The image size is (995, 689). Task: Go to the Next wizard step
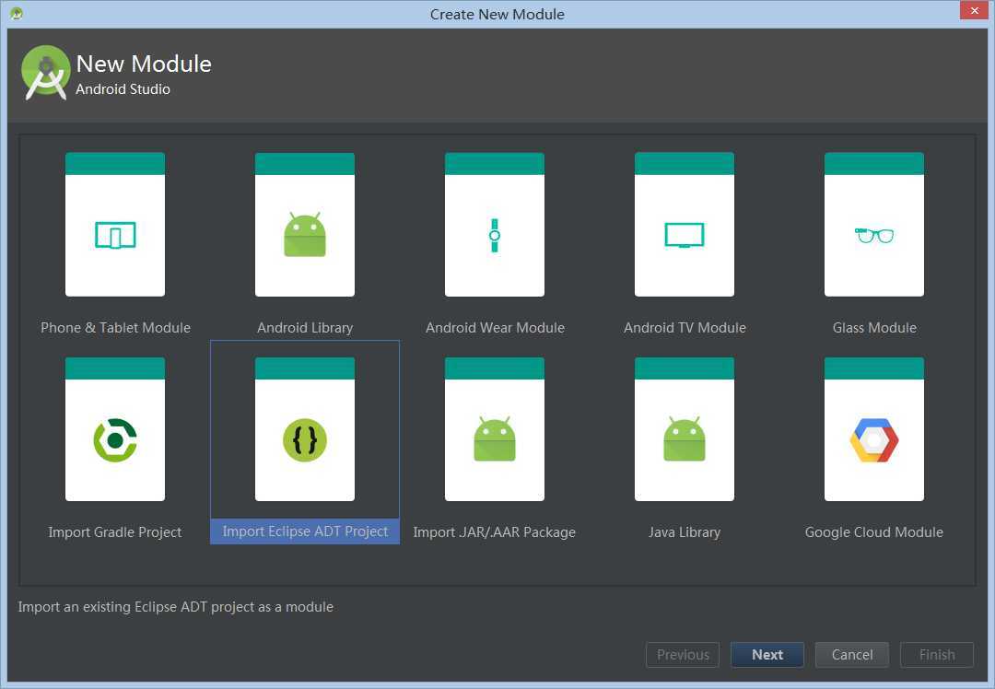click(767, 655)
